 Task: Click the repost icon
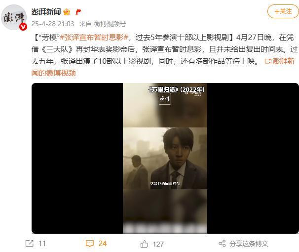click(x=30, y=244)
